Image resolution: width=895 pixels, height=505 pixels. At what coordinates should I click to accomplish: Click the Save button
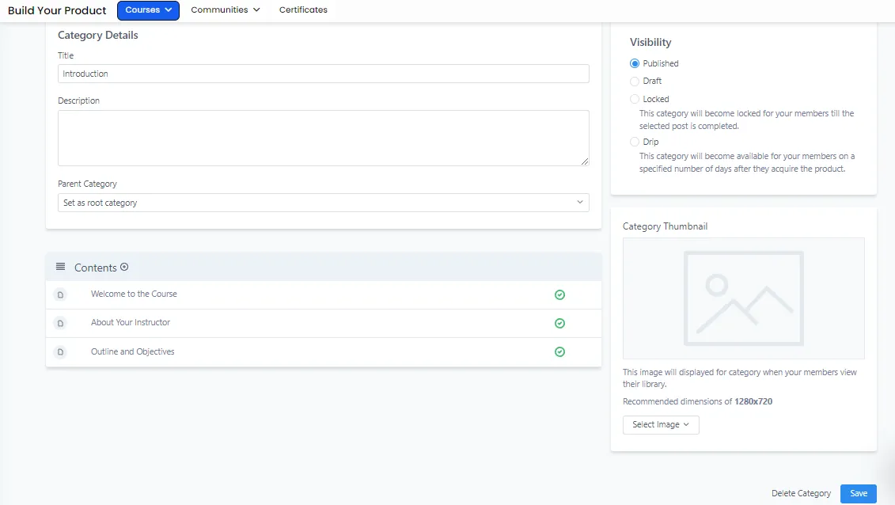click(x=858, y=493)
